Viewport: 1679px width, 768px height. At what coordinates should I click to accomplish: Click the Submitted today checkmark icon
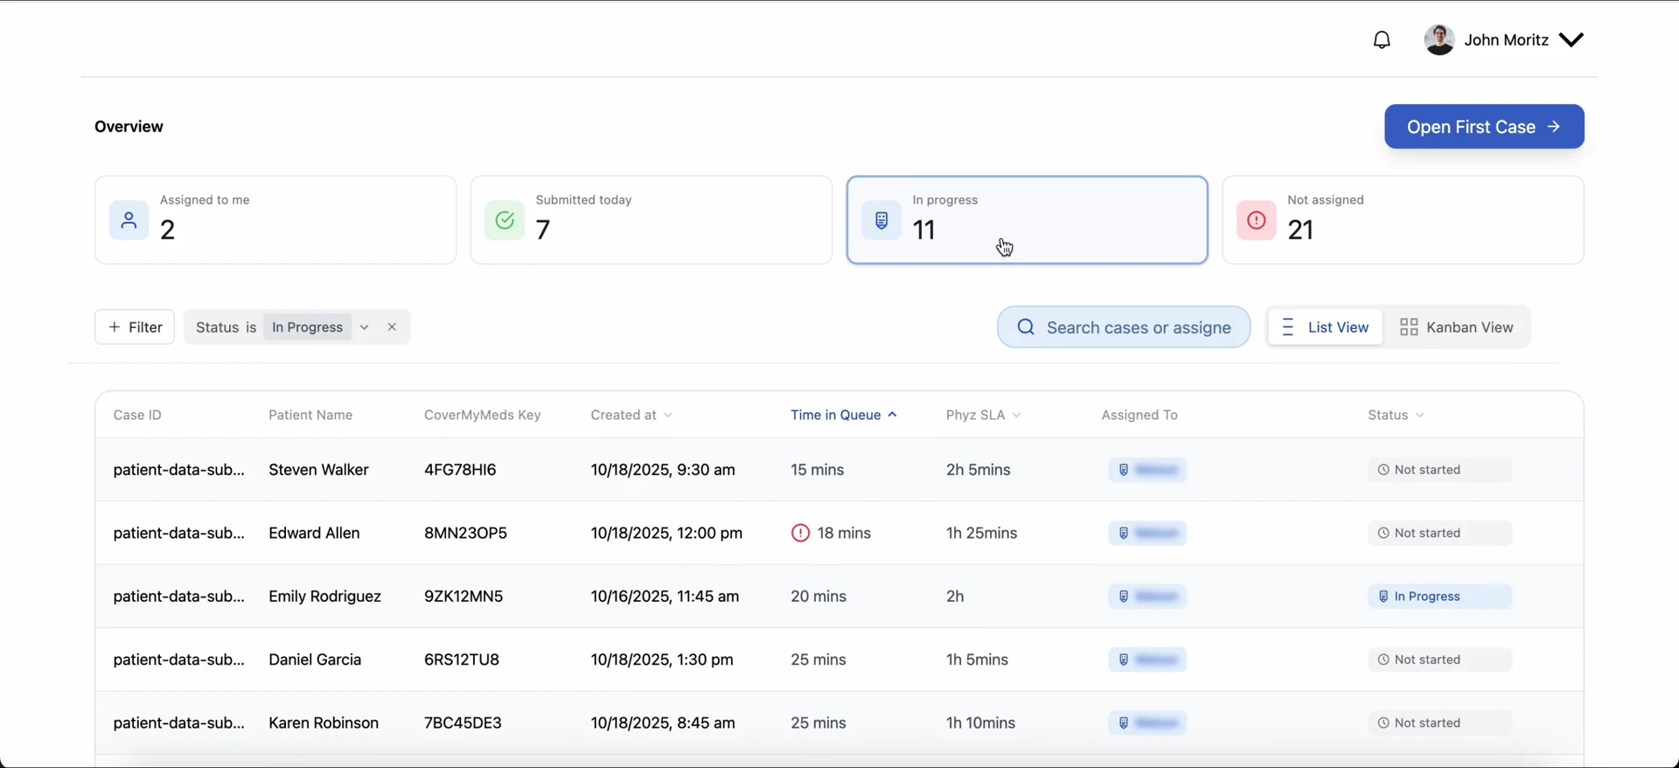click(505, 220)
